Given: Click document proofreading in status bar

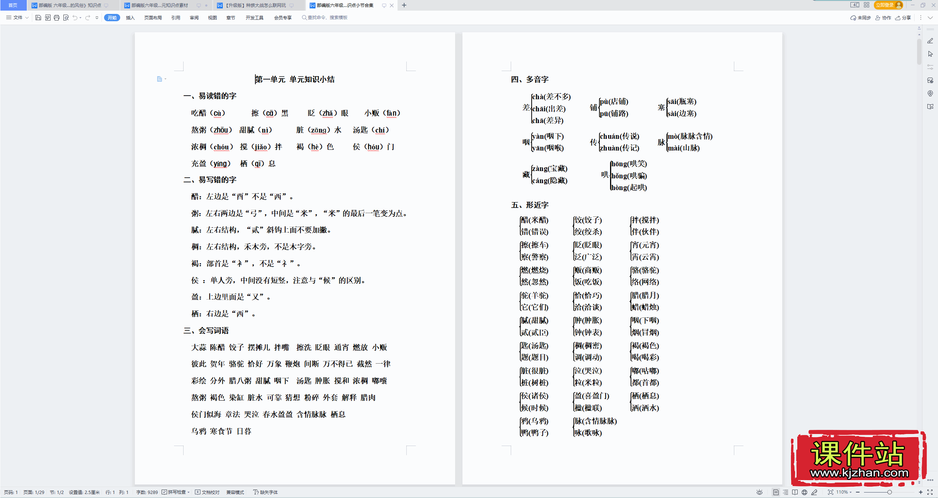Looking at the screenshot, I should click(x=207, y=492).
